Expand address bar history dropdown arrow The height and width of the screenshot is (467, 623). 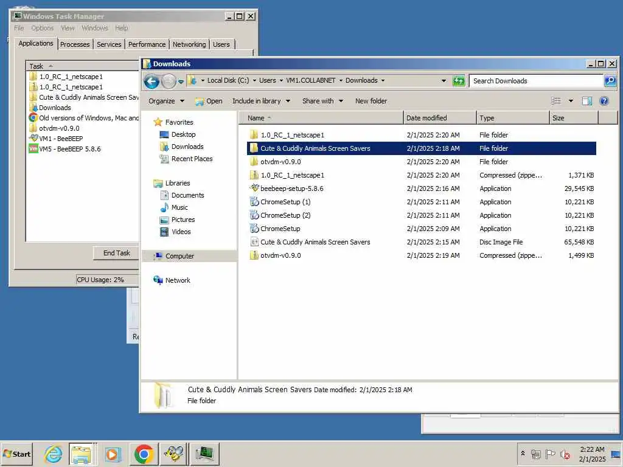[444, 81]
